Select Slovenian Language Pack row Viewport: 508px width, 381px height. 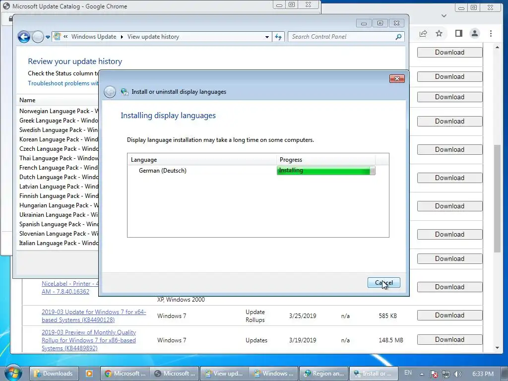(59, 233)
